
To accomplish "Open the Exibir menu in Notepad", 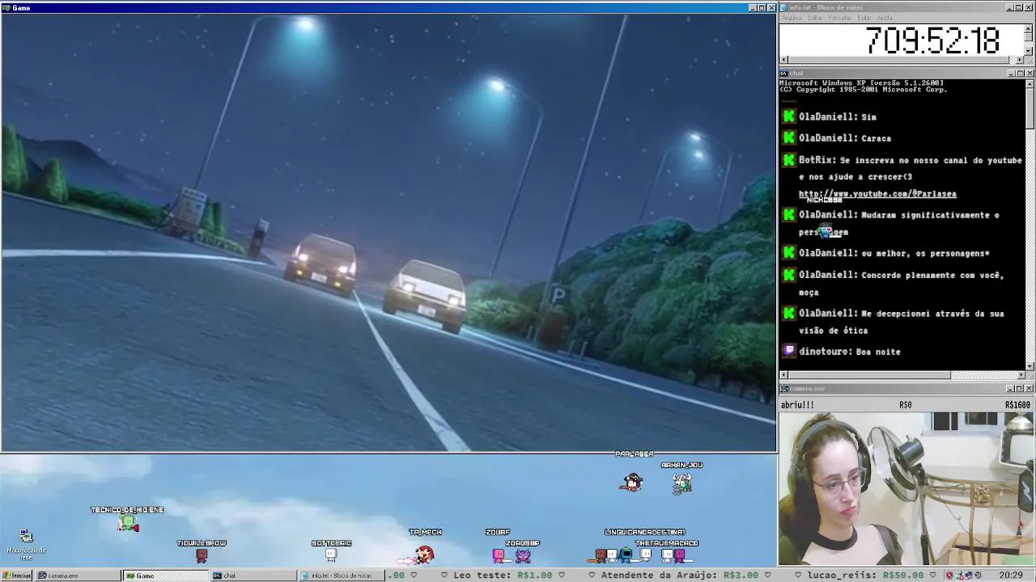I will (864, 18).
